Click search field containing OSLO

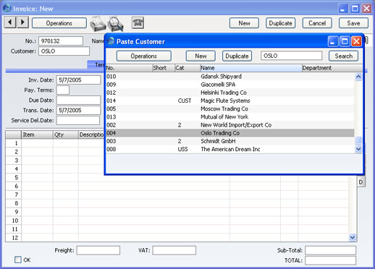coord(291,56)
